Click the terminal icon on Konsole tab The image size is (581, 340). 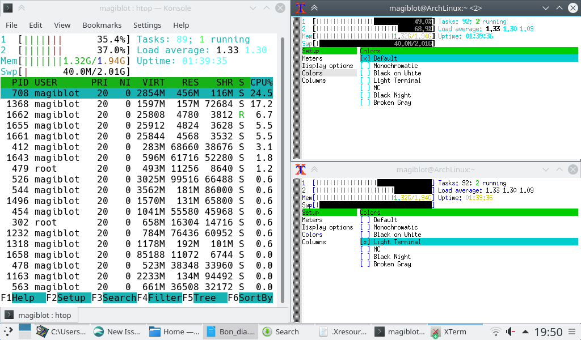[9, 315]
